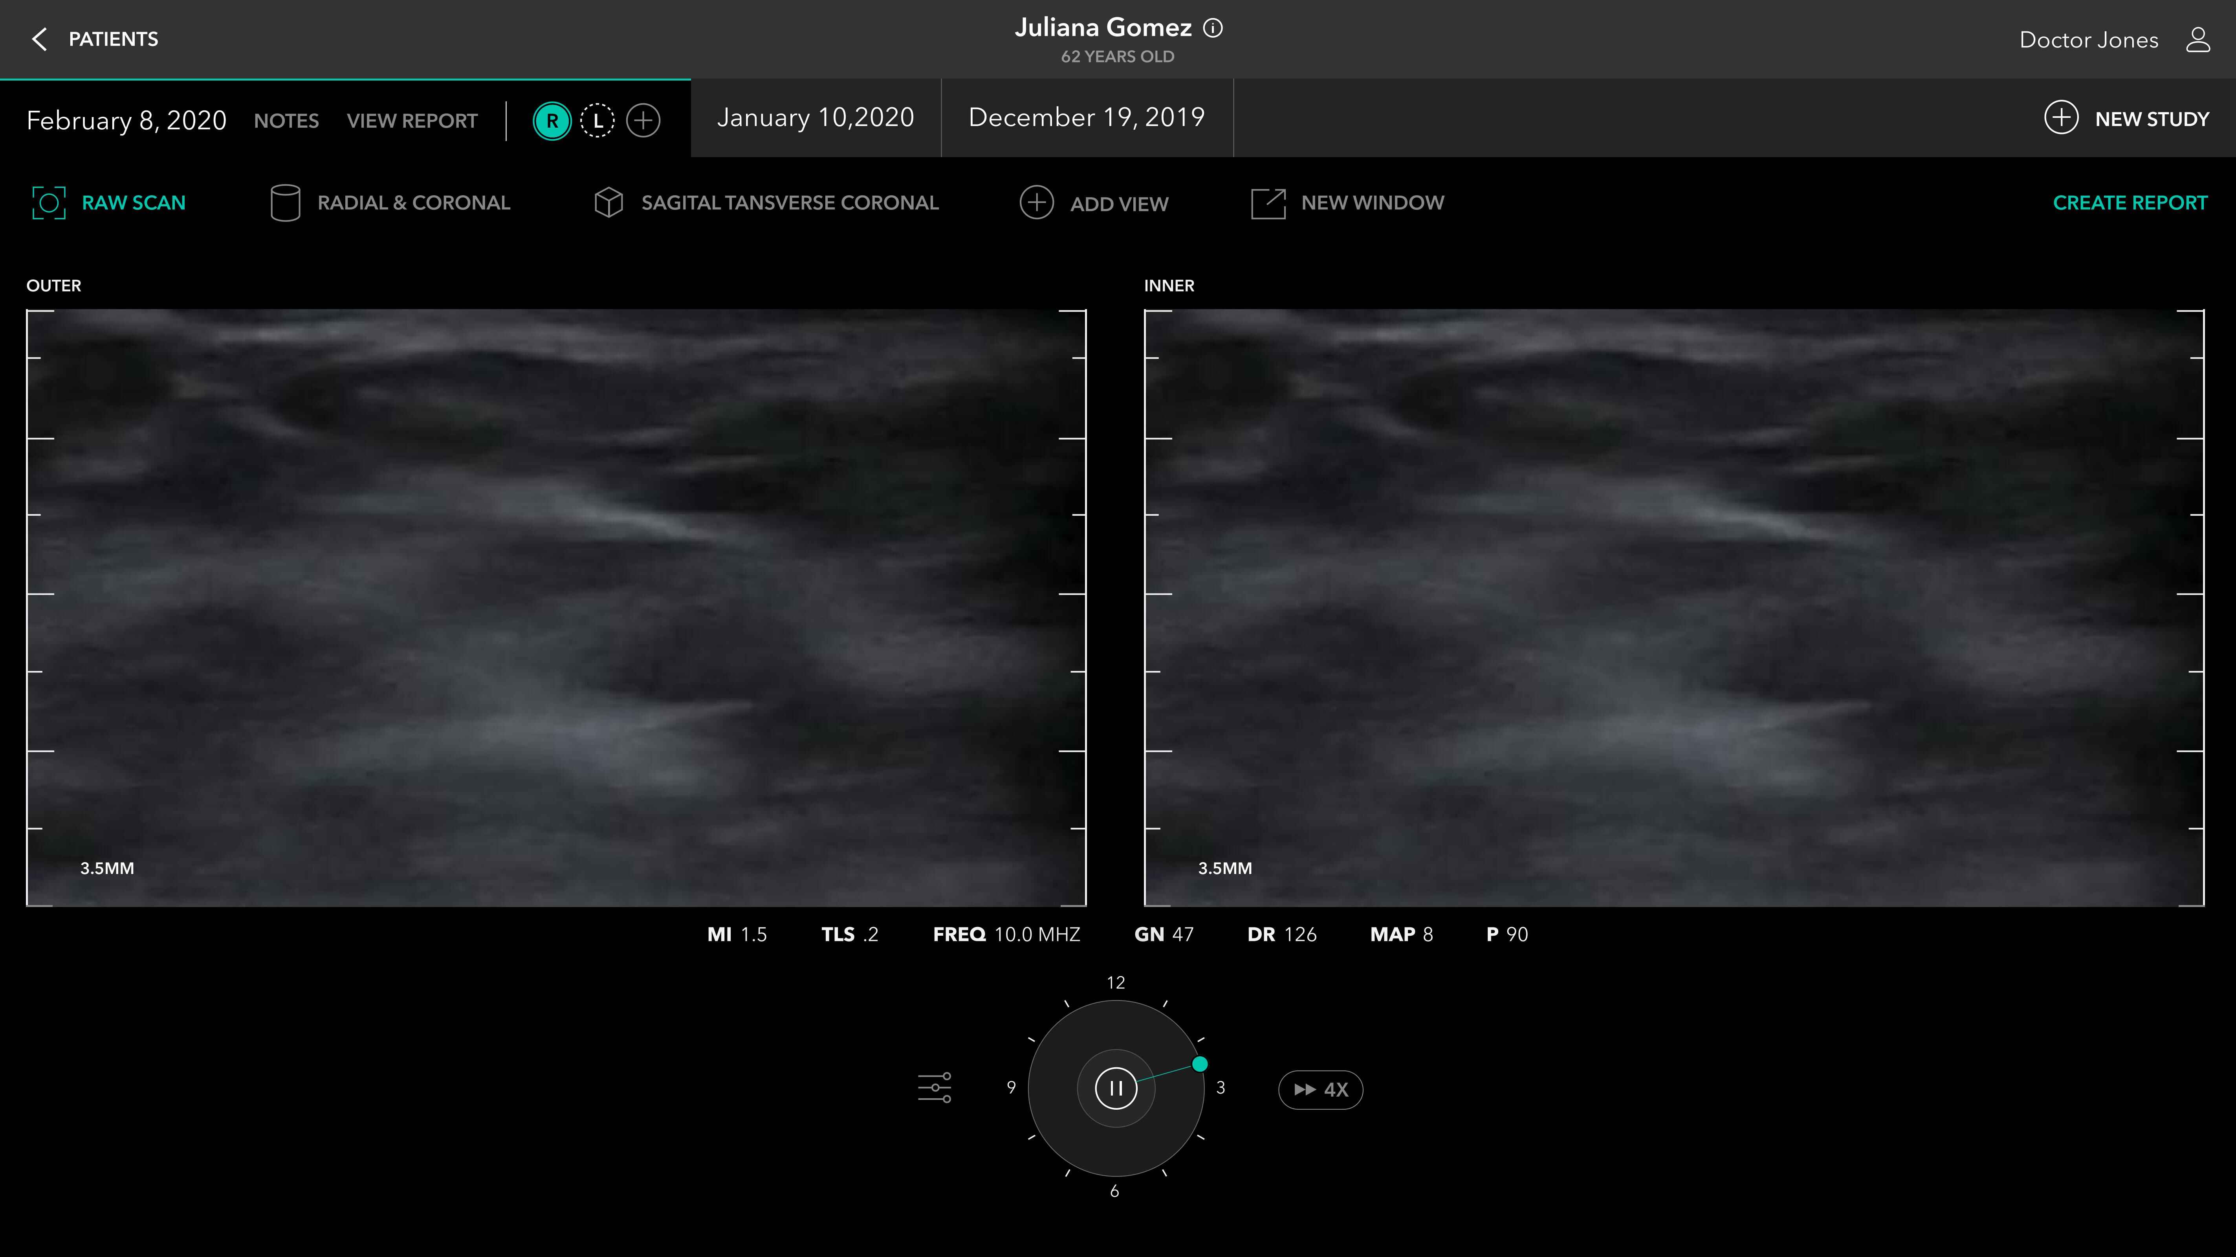This screenshot has width=2236, height=1257.
Task: Open patient info icon beside Juliana Gomez
Action: pyautogui.click(x=1213, y=29)
